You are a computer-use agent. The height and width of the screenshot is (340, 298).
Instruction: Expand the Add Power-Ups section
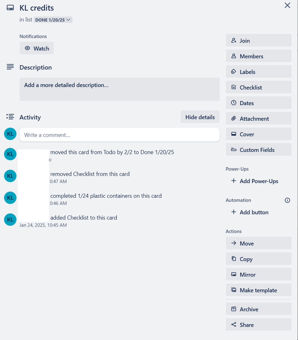pos(254,181)
